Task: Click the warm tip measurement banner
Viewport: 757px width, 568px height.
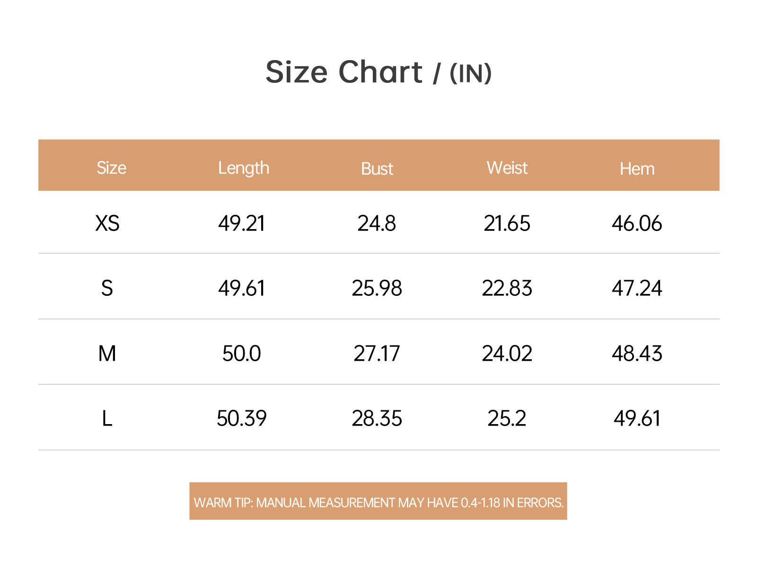Action: coord(378,501)
